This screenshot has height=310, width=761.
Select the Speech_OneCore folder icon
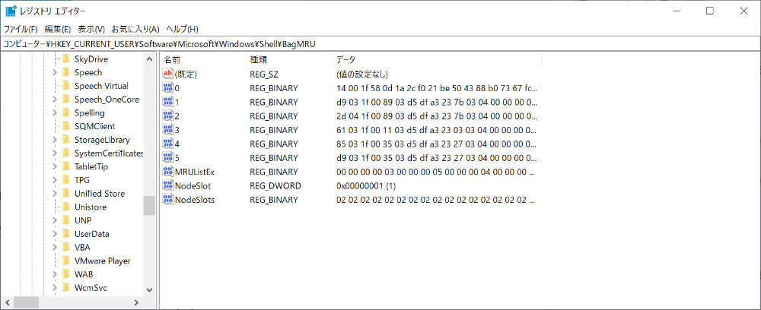pos(66,100)
